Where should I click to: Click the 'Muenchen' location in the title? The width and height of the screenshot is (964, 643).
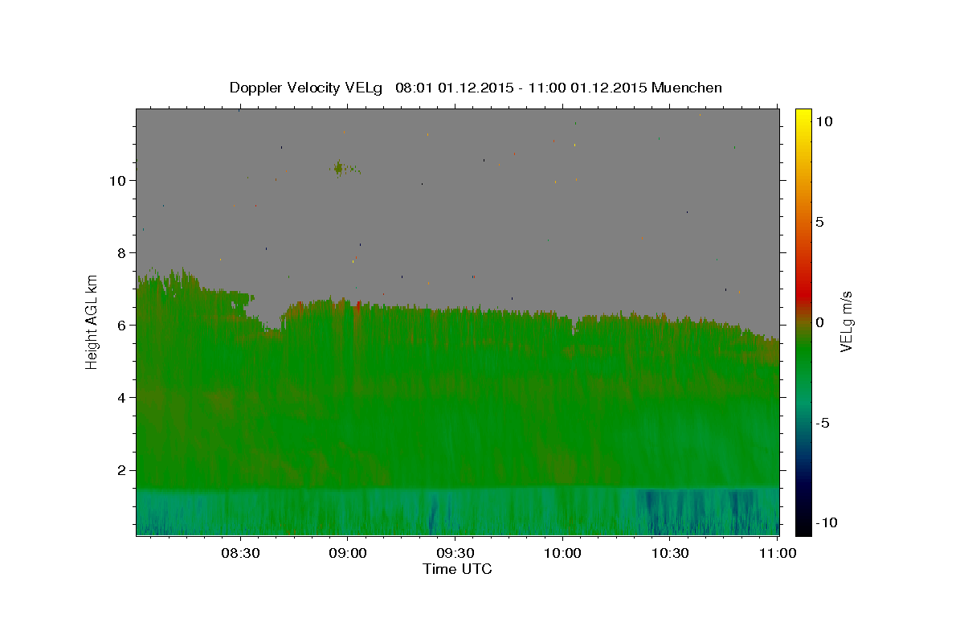pos(687,88)
